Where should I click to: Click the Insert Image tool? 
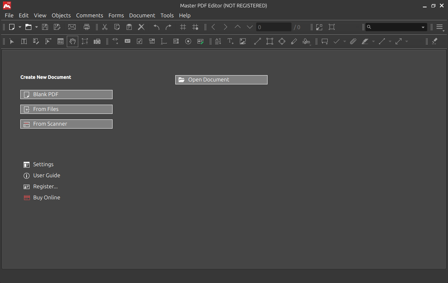(x=242, y=42)
